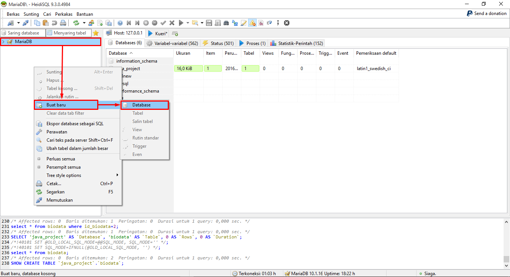Click the Send a donation link

tap(487, 13)
